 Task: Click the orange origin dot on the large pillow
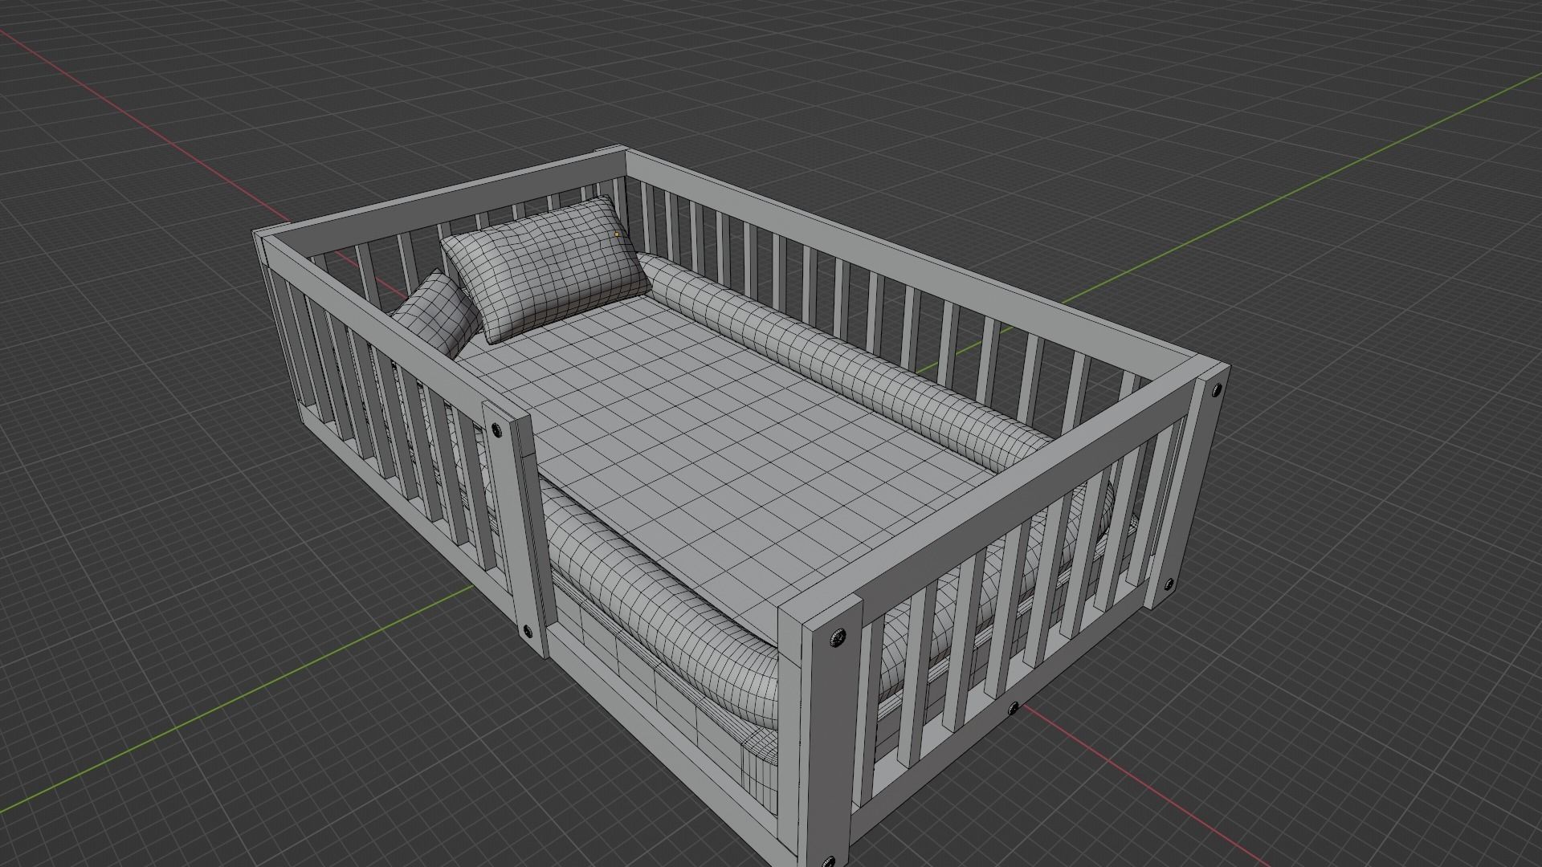[616, 234]
